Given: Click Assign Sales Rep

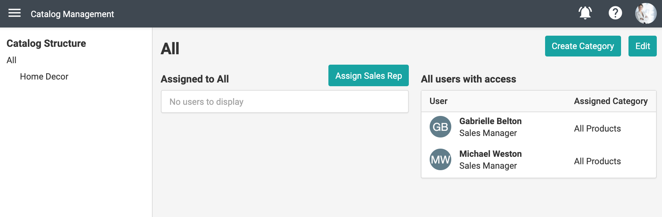Looking at the screenshot, I should (368, 75).
